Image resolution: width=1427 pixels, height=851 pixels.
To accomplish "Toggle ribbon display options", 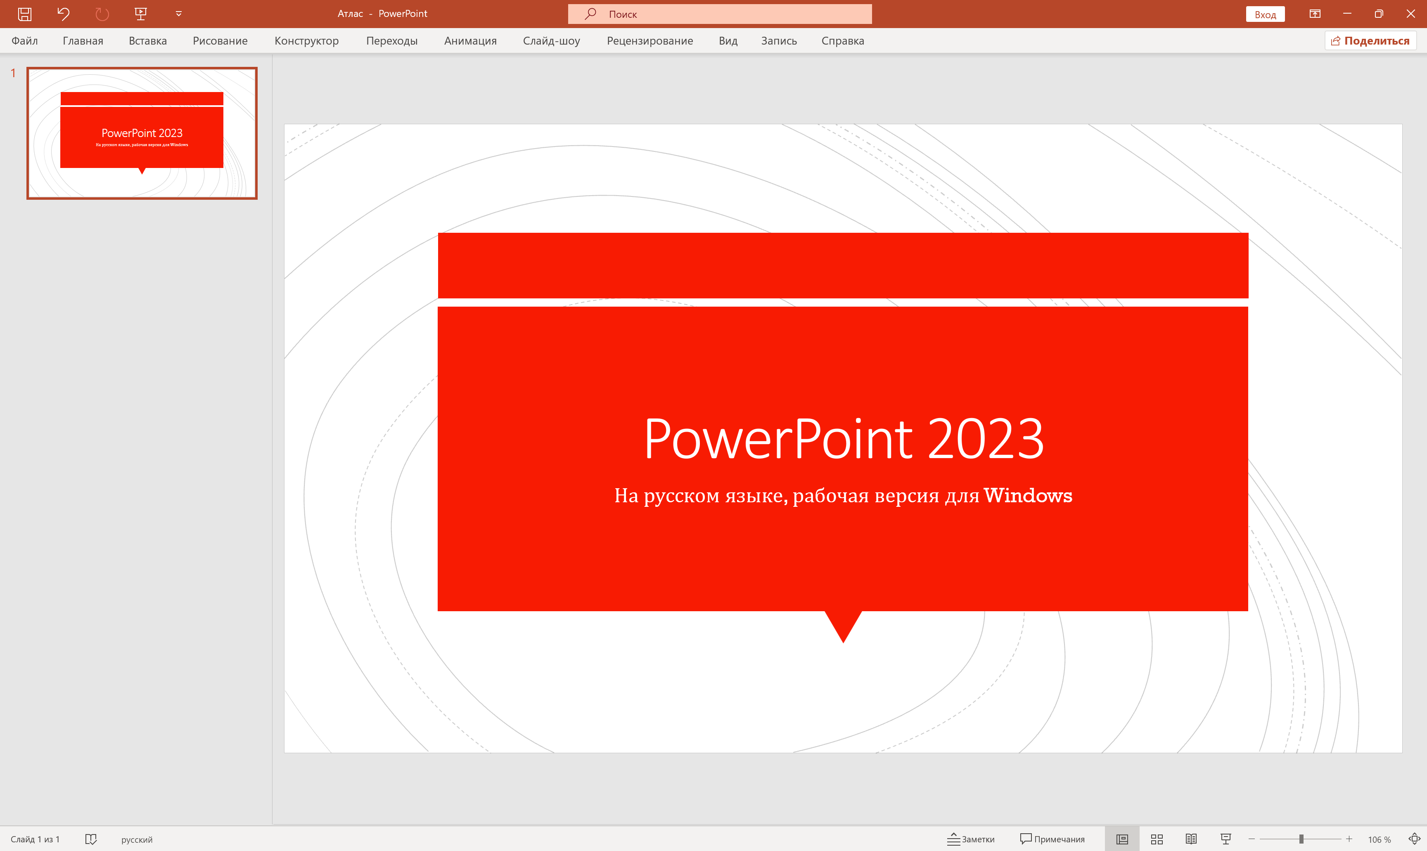I will [1315, 13].
